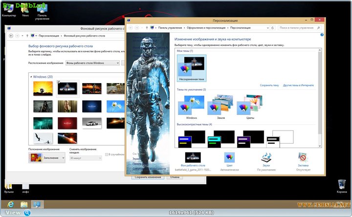
Task: Open File Explorer from the taskbar
Action: coord(23,204)
